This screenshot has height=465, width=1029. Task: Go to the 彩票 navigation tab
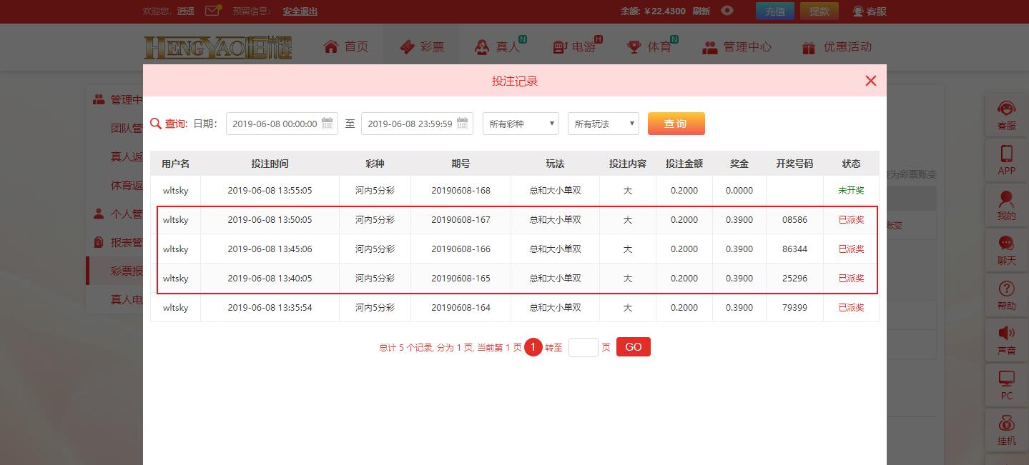pos(422,47)
